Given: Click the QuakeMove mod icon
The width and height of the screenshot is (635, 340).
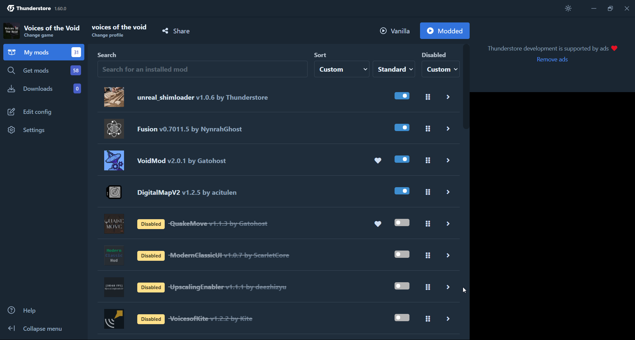Looking at the screenshot, I should (x=114, y=224).
